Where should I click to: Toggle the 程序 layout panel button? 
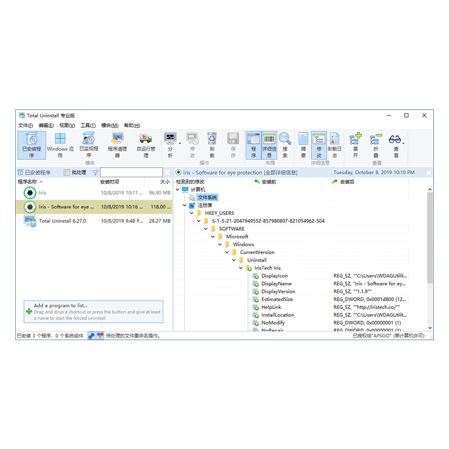254,145
